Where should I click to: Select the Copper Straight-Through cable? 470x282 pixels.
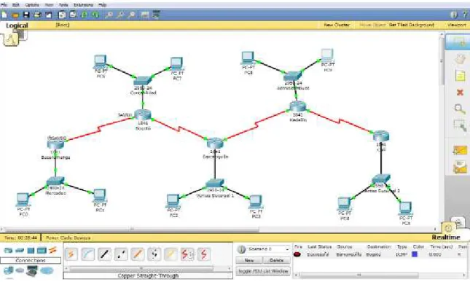[104, 254]
